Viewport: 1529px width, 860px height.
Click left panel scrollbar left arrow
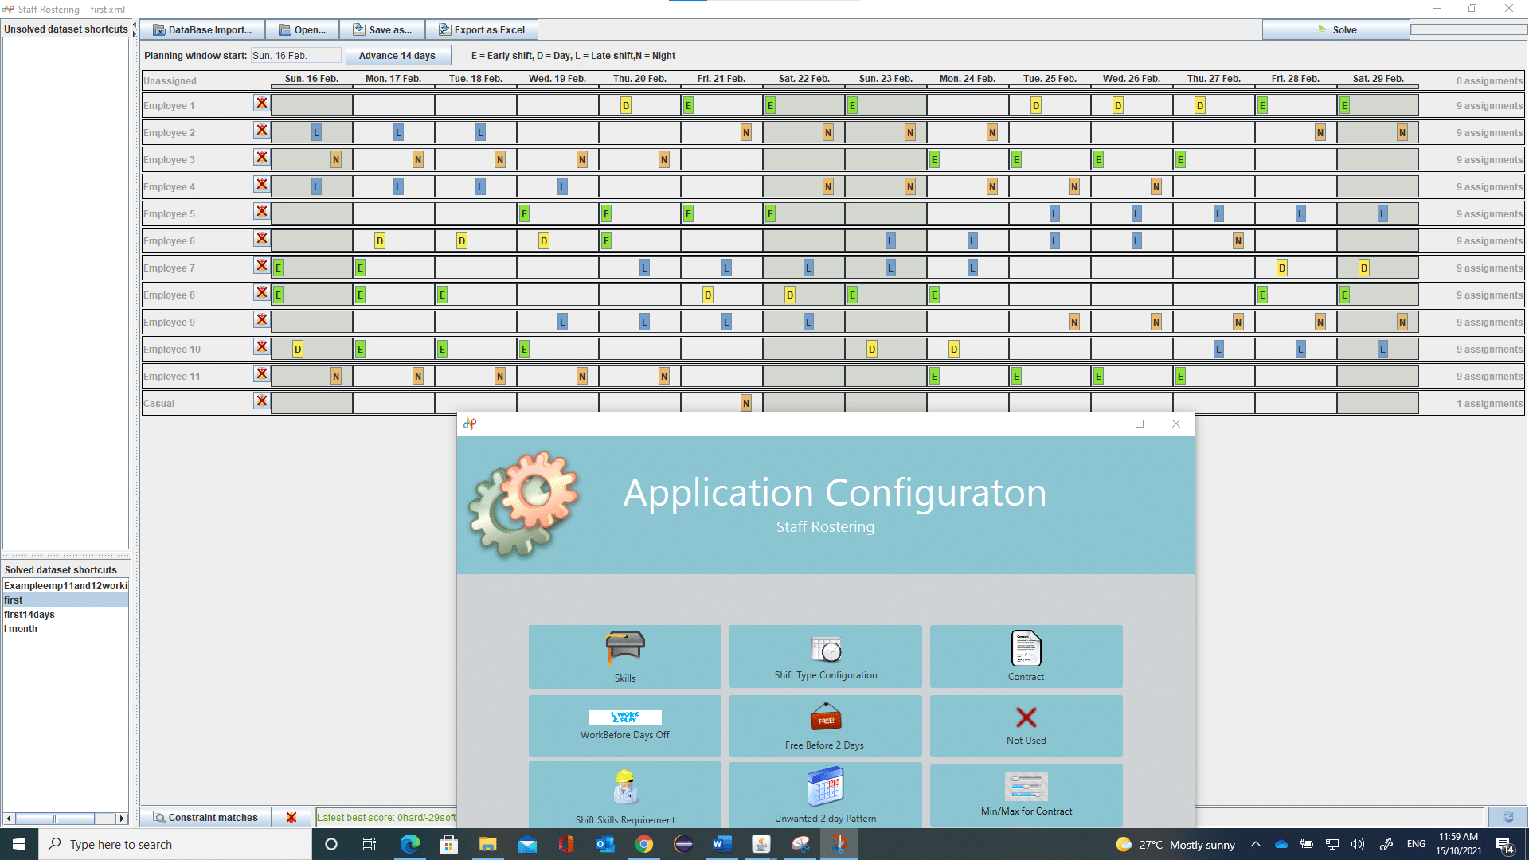click(9, 819)
